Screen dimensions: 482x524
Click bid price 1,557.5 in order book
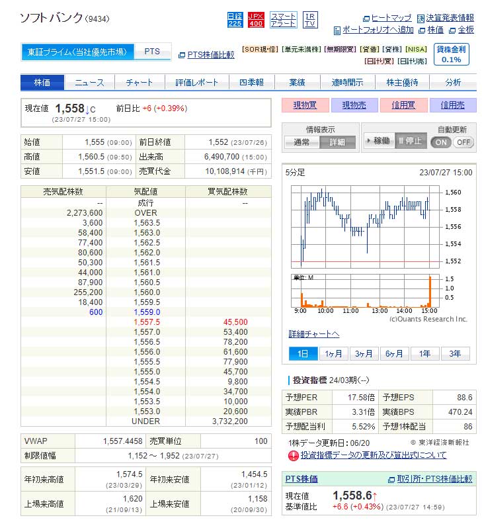click(147, 322)
